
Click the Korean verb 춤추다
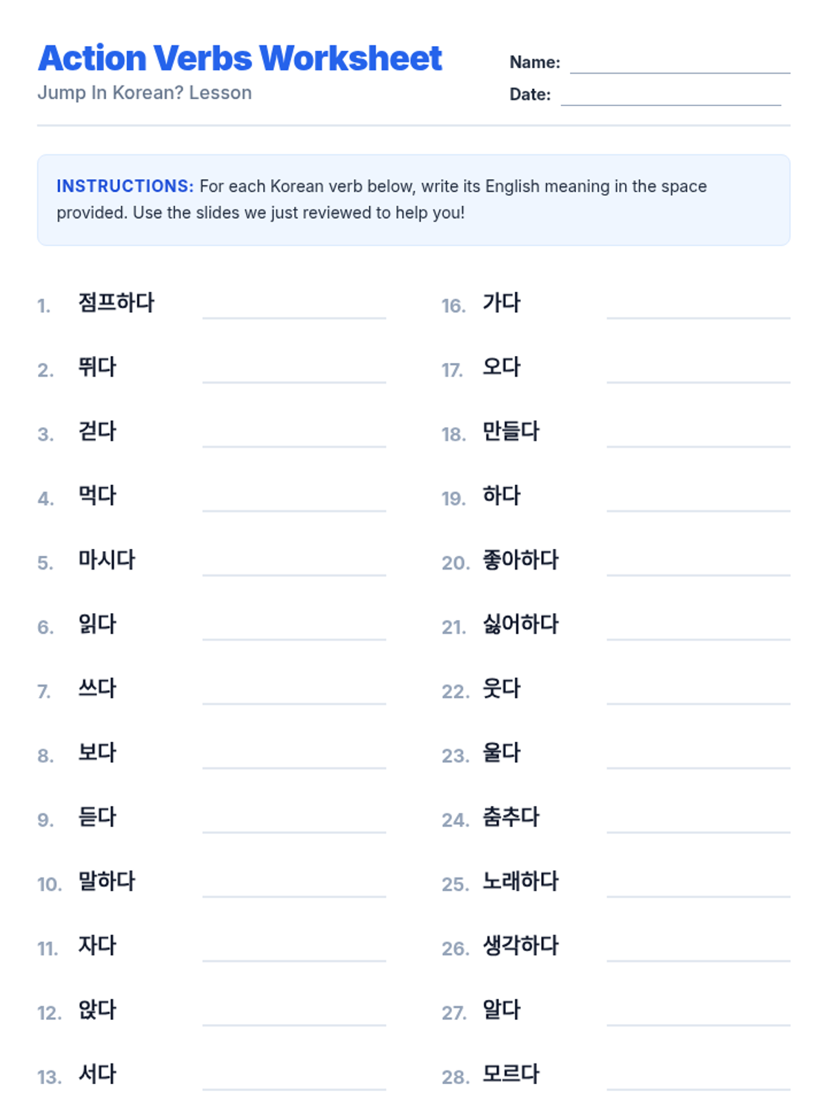pos(511,817)
